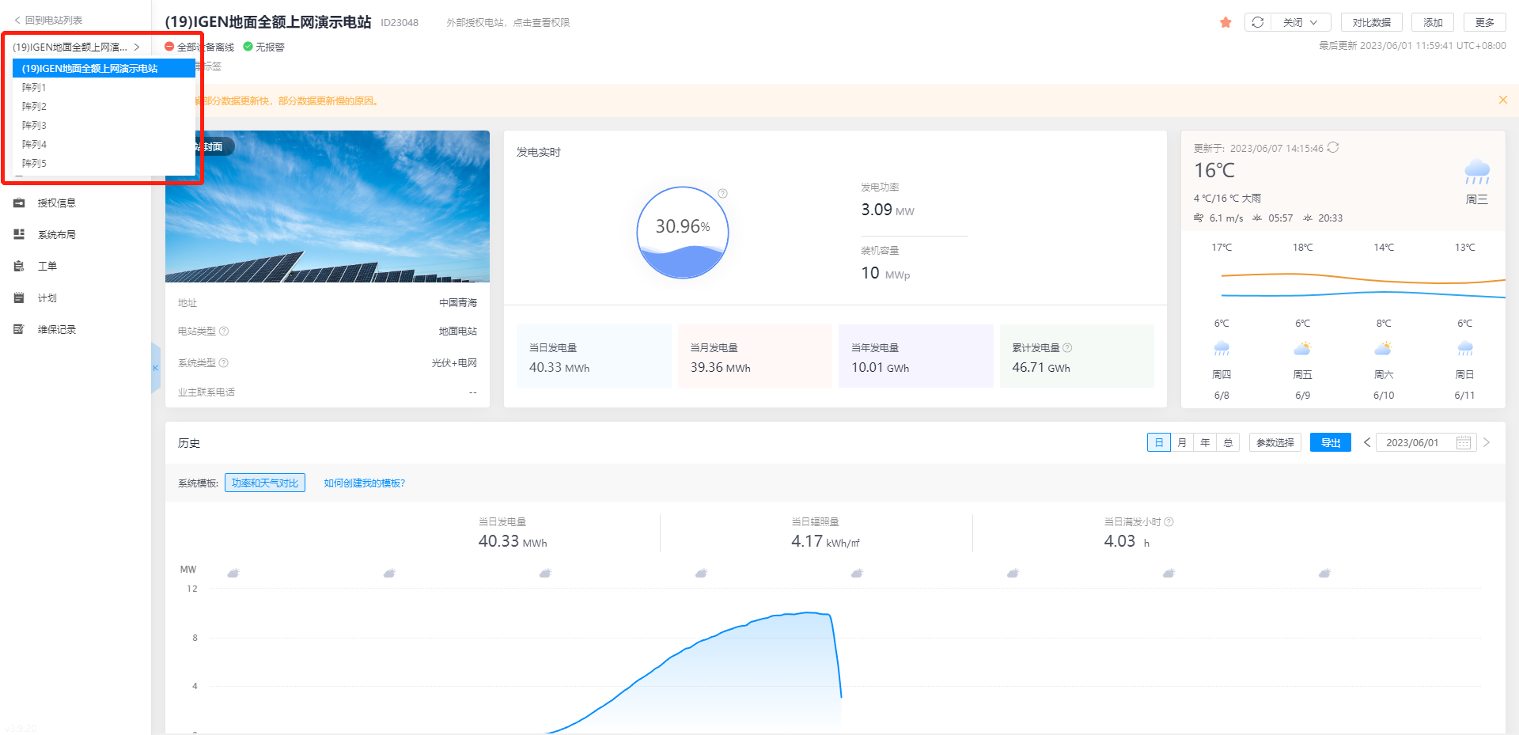Click help icon next to 电站类型
The height and width of the screenshot is (735, 1519).
pos(224,332)
